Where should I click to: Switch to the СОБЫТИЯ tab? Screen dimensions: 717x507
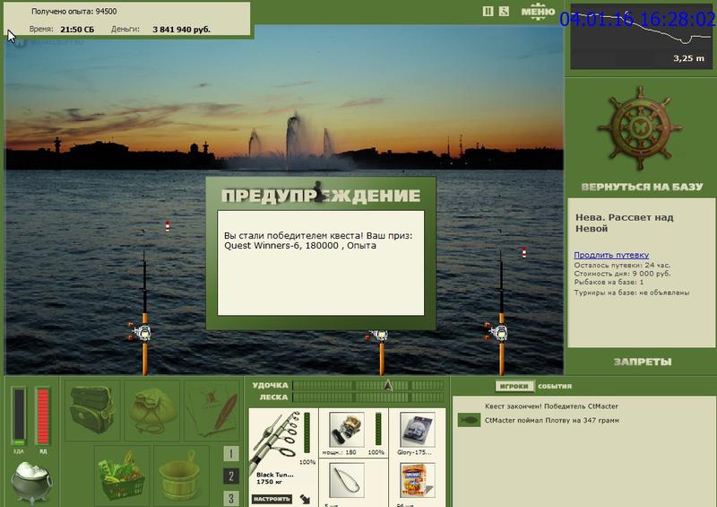[555, 386]
